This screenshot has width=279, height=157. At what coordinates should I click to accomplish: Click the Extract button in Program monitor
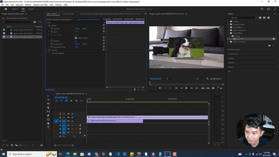coord(208,88)
